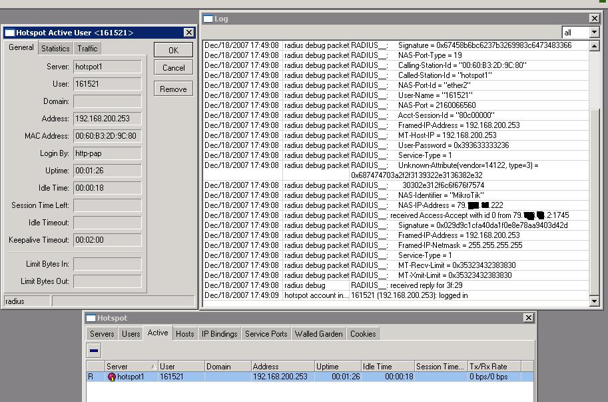608x402 pixels.
Task: Click the Remove button in user dialog
Action: tap(173, 89)
